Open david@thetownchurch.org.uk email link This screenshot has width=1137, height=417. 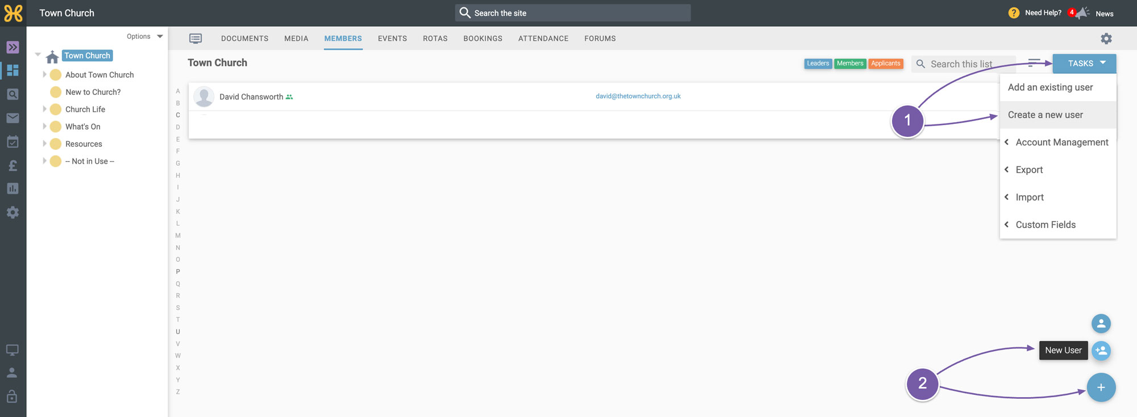coord(638,96)
